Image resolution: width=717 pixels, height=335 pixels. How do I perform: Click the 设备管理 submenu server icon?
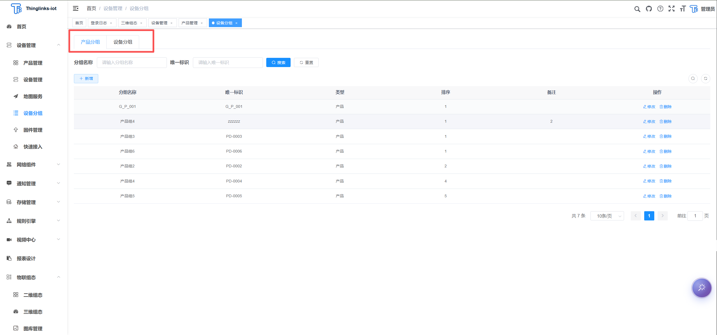click(x=16, y=80)
